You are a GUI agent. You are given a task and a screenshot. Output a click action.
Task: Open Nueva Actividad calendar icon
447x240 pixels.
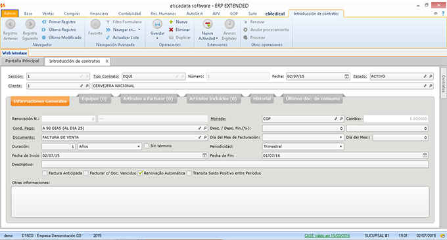pyautogui.click(x=208, y=24)
